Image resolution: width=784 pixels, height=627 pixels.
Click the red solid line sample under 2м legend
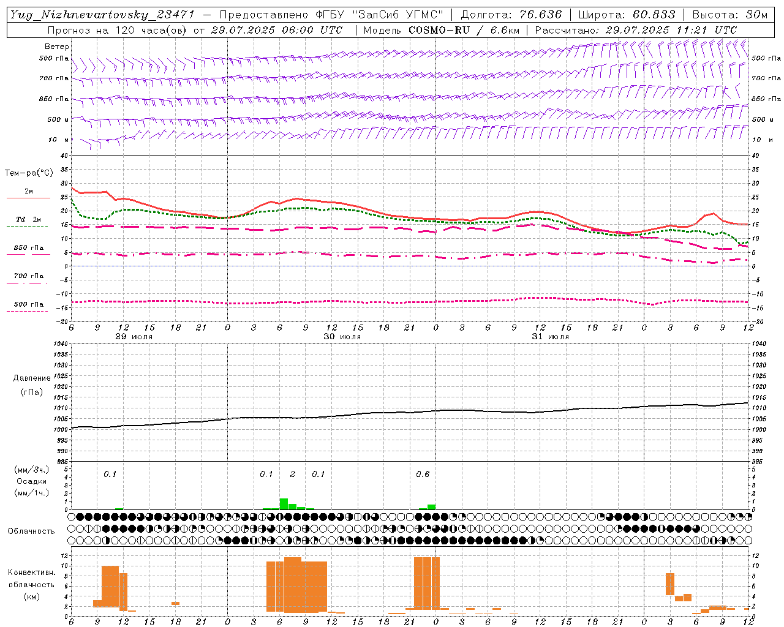28,198
